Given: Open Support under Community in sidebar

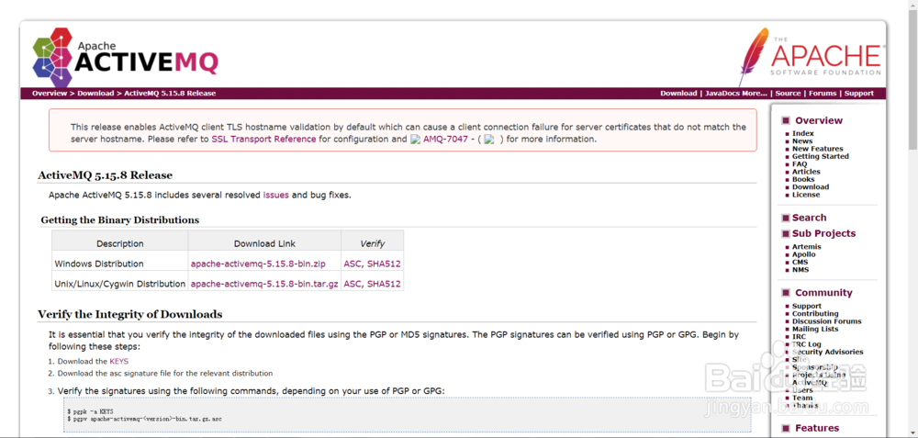Looking at the screenshot, I should 807,307.
